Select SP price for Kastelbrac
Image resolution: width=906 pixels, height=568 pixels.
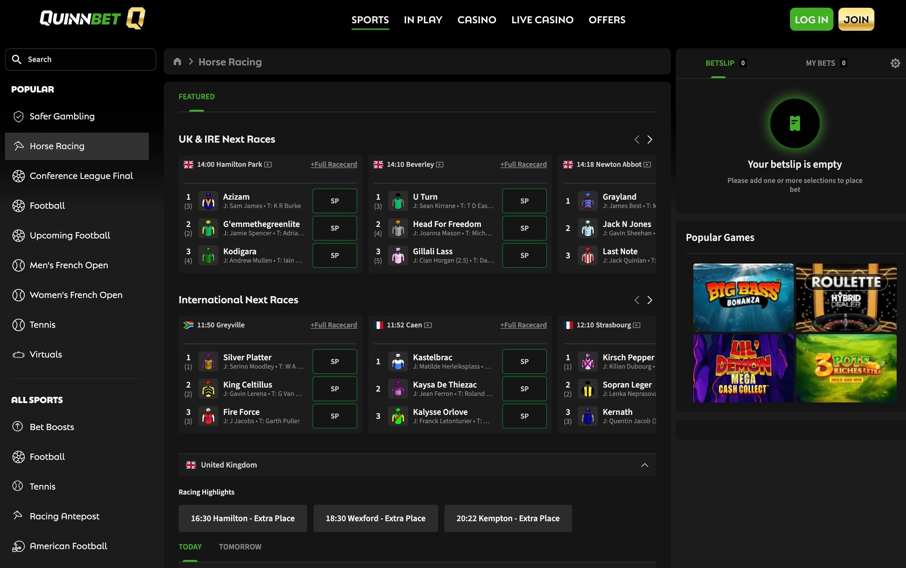pos(524,362)
